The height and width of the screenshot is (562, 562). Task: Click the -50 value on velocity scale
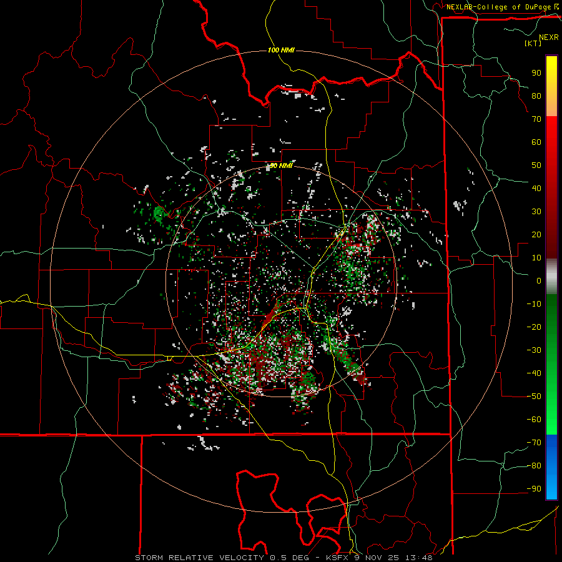pos(534,397)
